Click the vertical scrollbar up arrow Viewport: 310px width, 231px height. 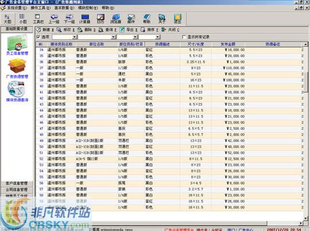(305, 44)
